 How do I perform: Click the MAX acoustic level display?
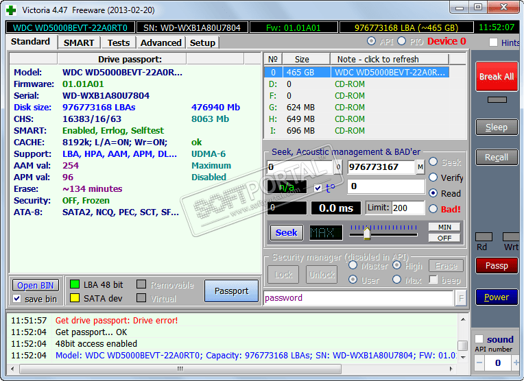pyautogui.click(x=326, y=232)
